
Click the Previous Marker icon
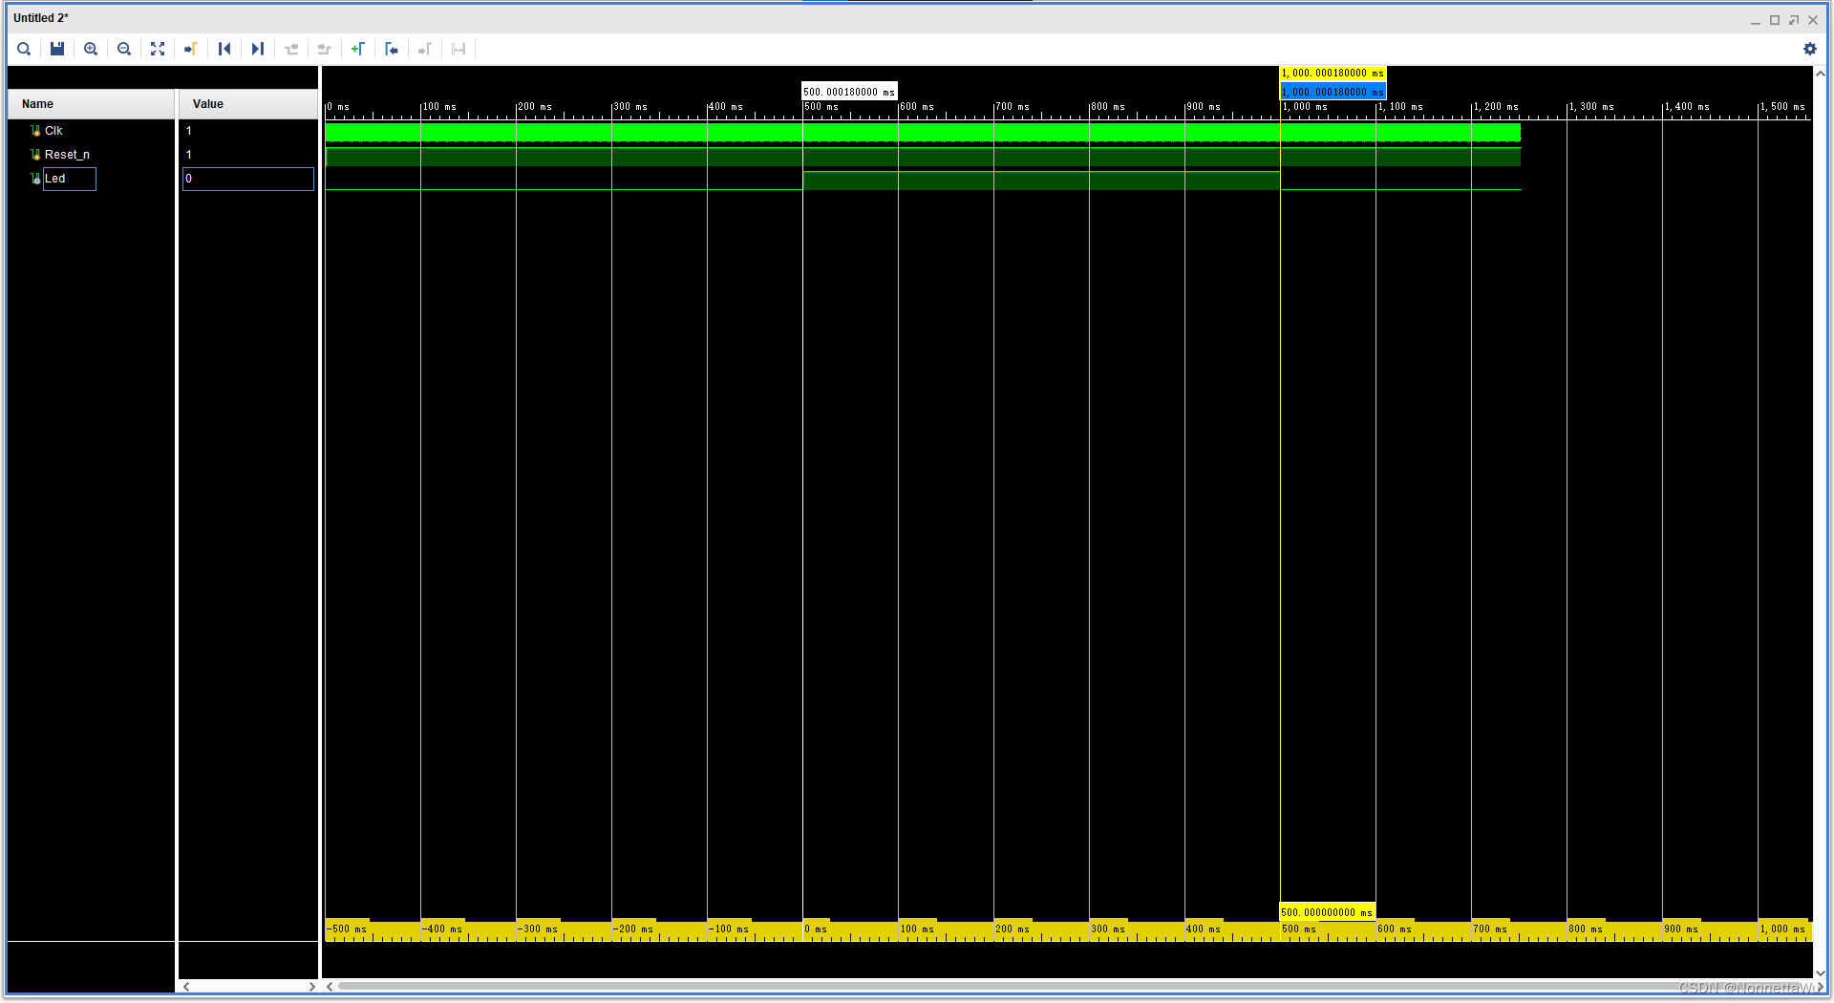pos(392,49)
